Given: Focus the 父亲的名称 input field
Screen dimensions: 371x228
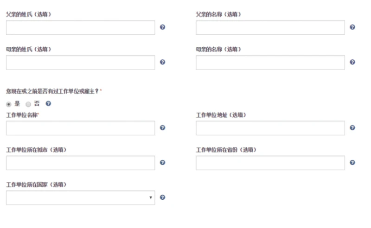Looking at the screenshot, I should click(x=270, y=27).
